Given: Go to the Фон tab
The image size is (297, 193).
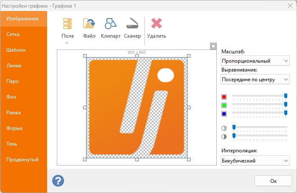Looking at the screenshot, I should [x=23, y=97].
